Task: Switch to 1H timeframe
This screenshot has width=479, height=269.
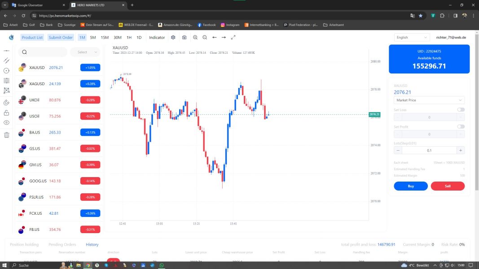Action: [x=129, y=38]
